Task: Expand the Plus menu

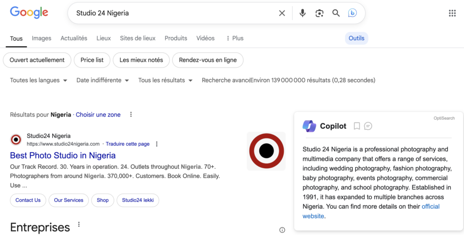Action: [x=235, y=38]
